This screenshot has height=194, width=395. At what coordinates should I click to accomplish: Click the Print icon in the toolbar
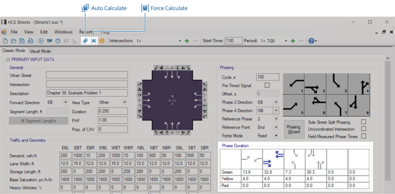(30, 41)
